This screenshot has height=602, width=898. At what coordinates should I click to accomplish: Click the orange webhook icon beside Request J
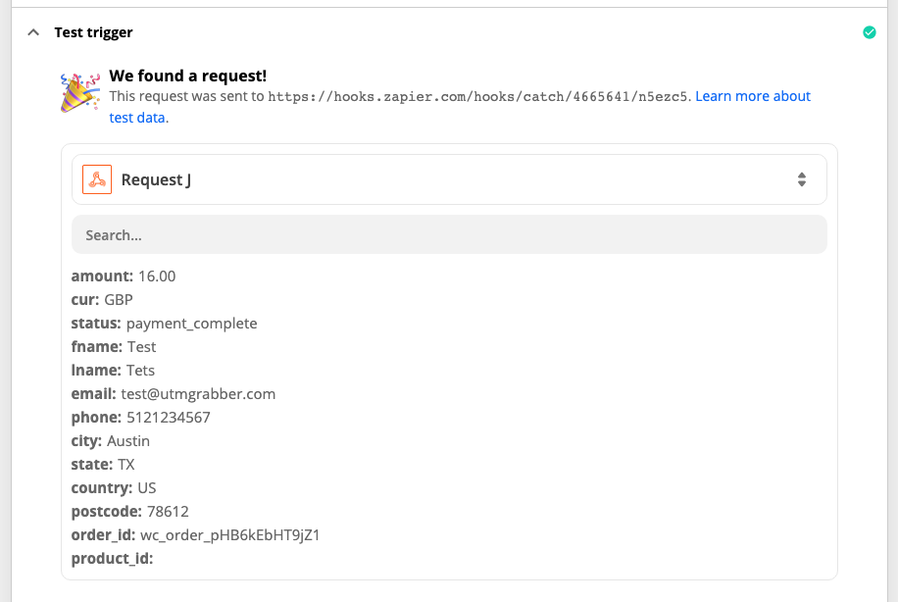97,179
